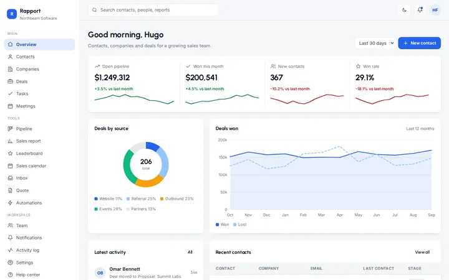Focus the Search contacts, people, reports field

153,10
